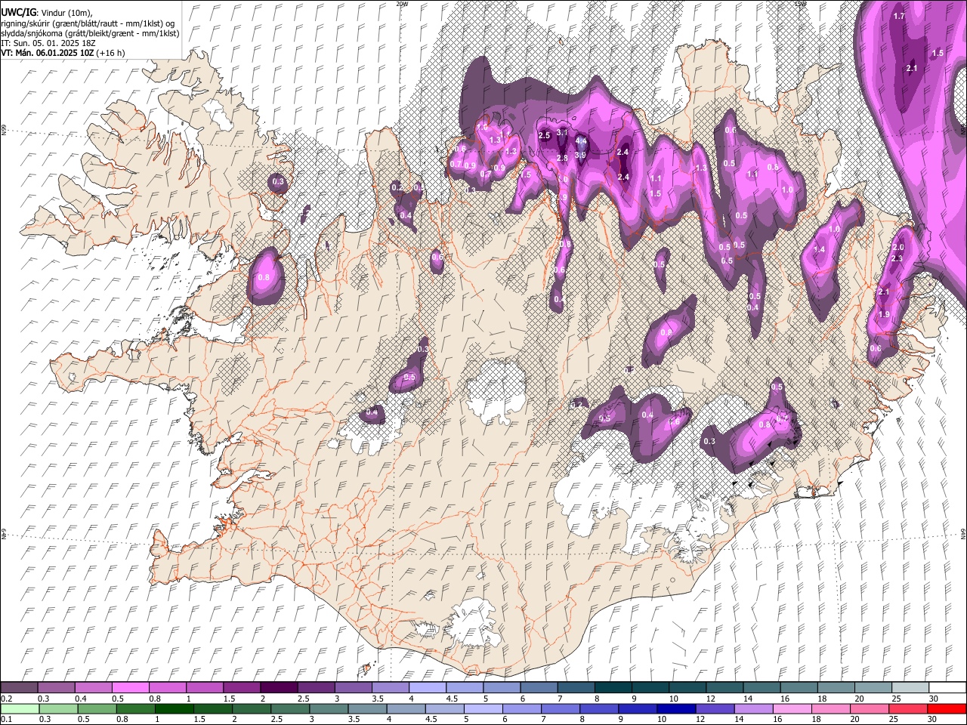
Task: Select the 1.4 precipitation value in the east
Action: [819, 249]
